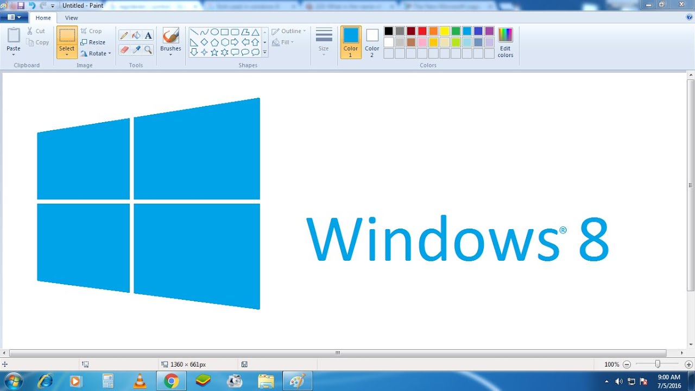Click the zoom out minus button
The image size is (695, 391).
pos(627,364)
